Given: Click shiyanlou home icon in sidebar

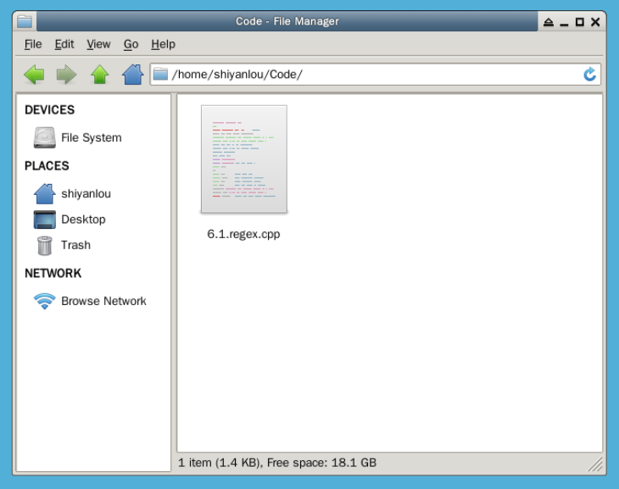Looking at the screenshot, I should (x=44, y=193).
